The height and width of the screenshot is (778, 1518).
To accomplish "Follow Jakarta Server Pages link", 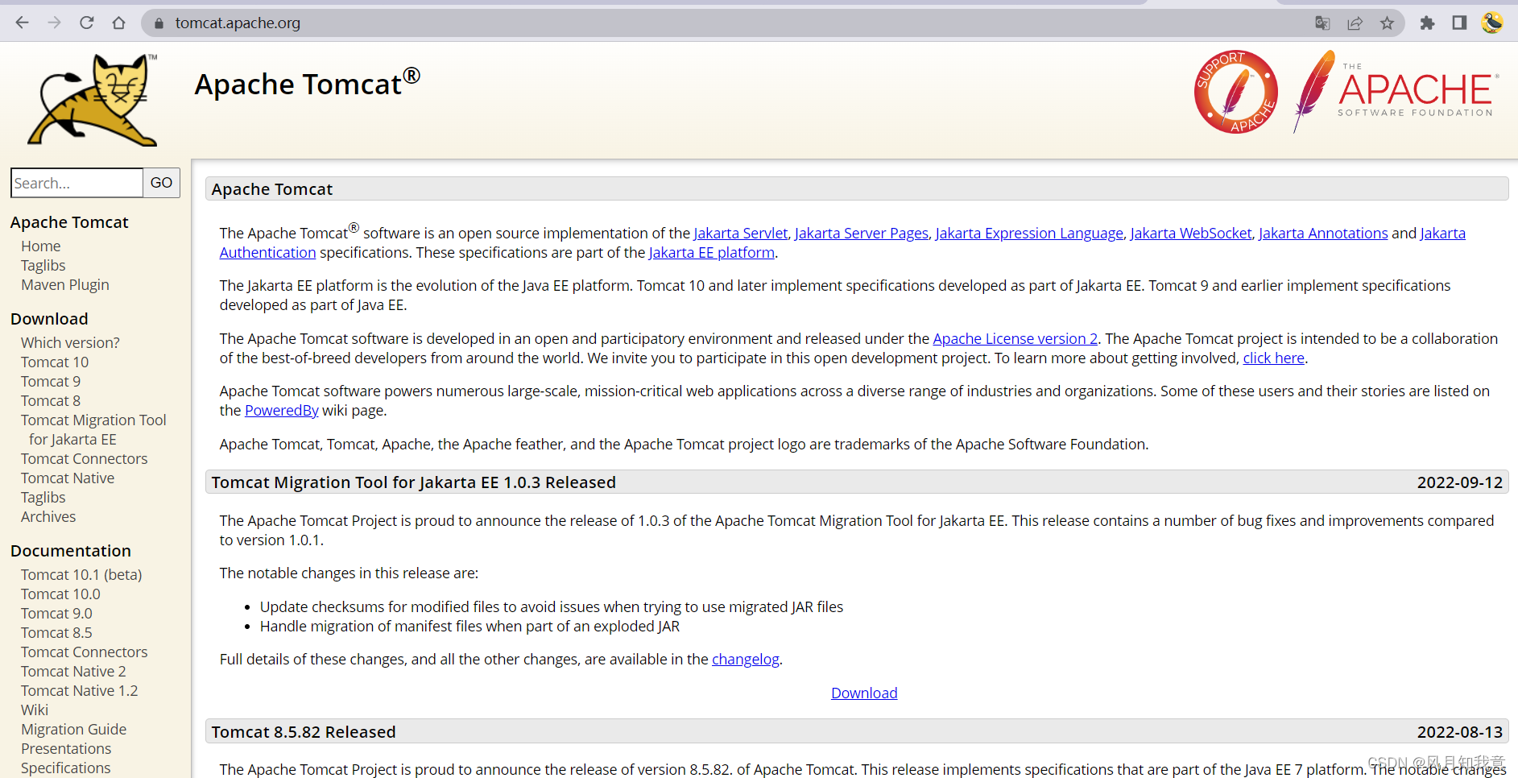I will click(x=861, y=233).
